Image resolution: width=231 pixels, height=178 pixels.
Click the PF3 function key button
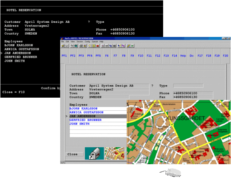(81, 56)
